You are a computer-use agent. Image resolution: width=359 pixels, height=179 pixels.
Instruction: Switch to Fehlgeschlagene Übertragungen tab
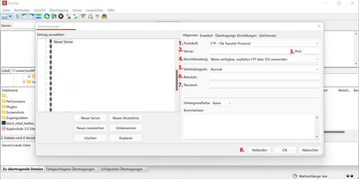[x=70, y=169]
